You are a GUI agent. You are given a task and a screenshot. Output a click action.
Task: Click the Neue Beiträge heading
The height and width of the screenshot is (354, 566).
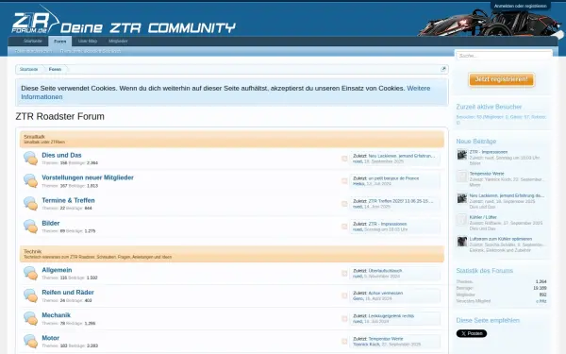click(476, 142)
